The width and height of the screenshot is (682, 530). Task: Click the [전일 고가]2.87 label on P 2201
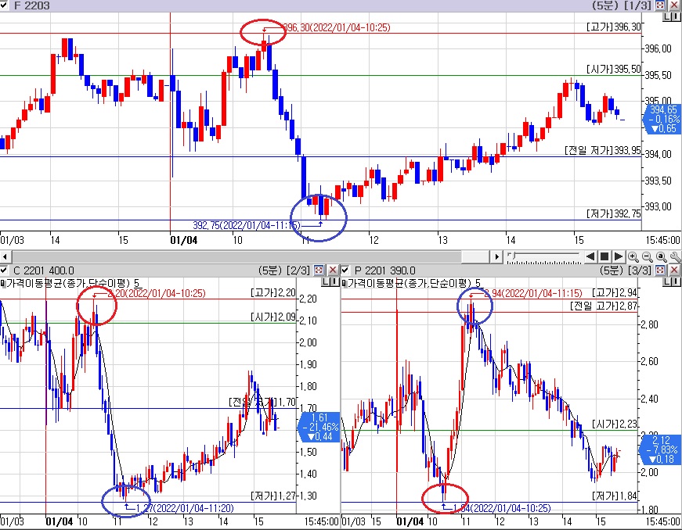point(604,306)
